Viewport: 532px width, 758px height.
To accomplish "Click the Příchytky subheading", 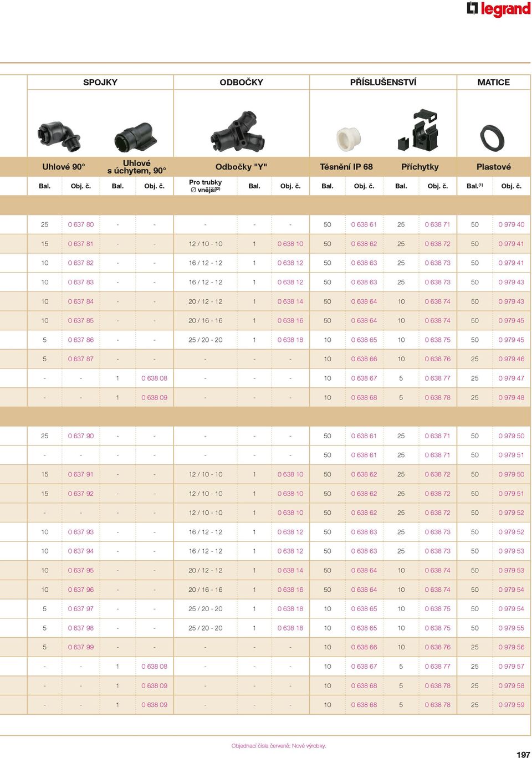I will pos(420,167).
